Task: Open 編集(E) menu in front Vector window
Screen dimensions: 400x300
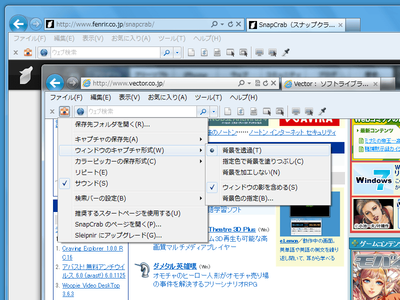Action: pos(100,97)
